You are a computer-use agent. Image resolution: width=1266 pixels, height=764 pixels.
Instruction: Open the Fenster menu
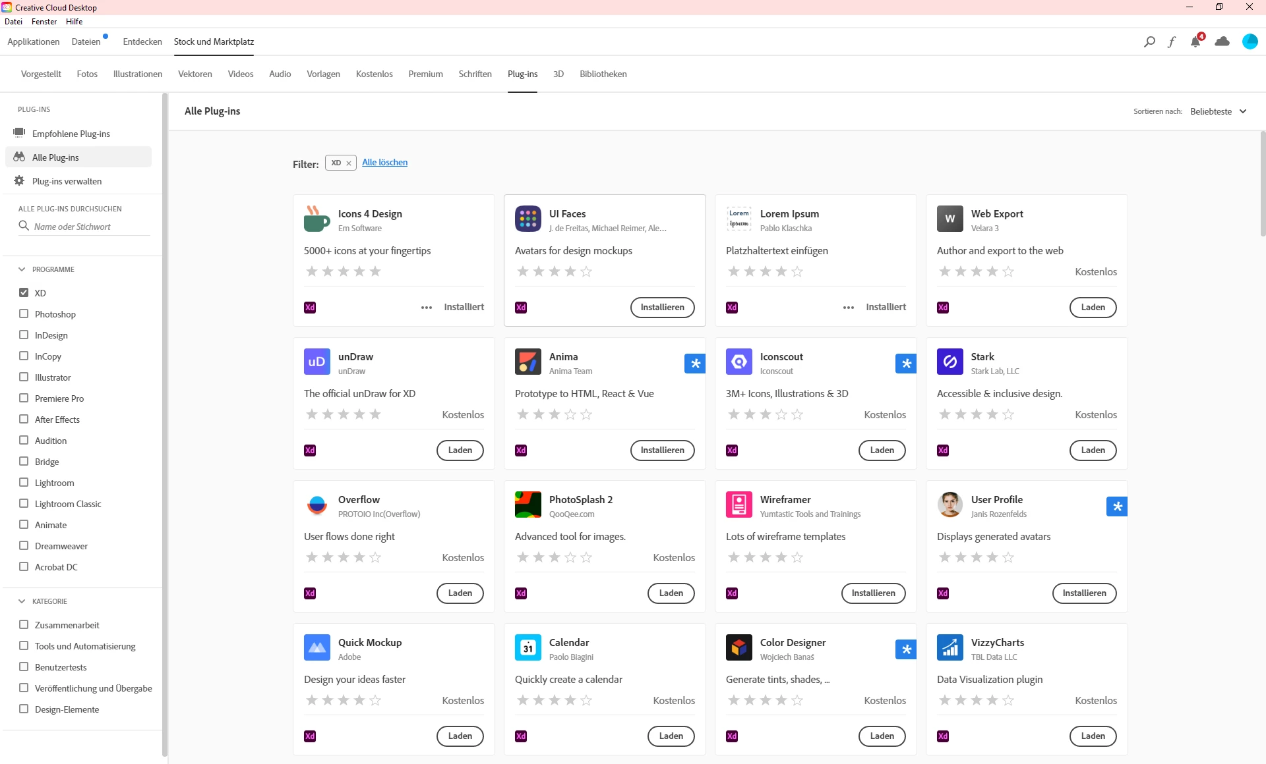pyautogui.click(x=44, y=22)
